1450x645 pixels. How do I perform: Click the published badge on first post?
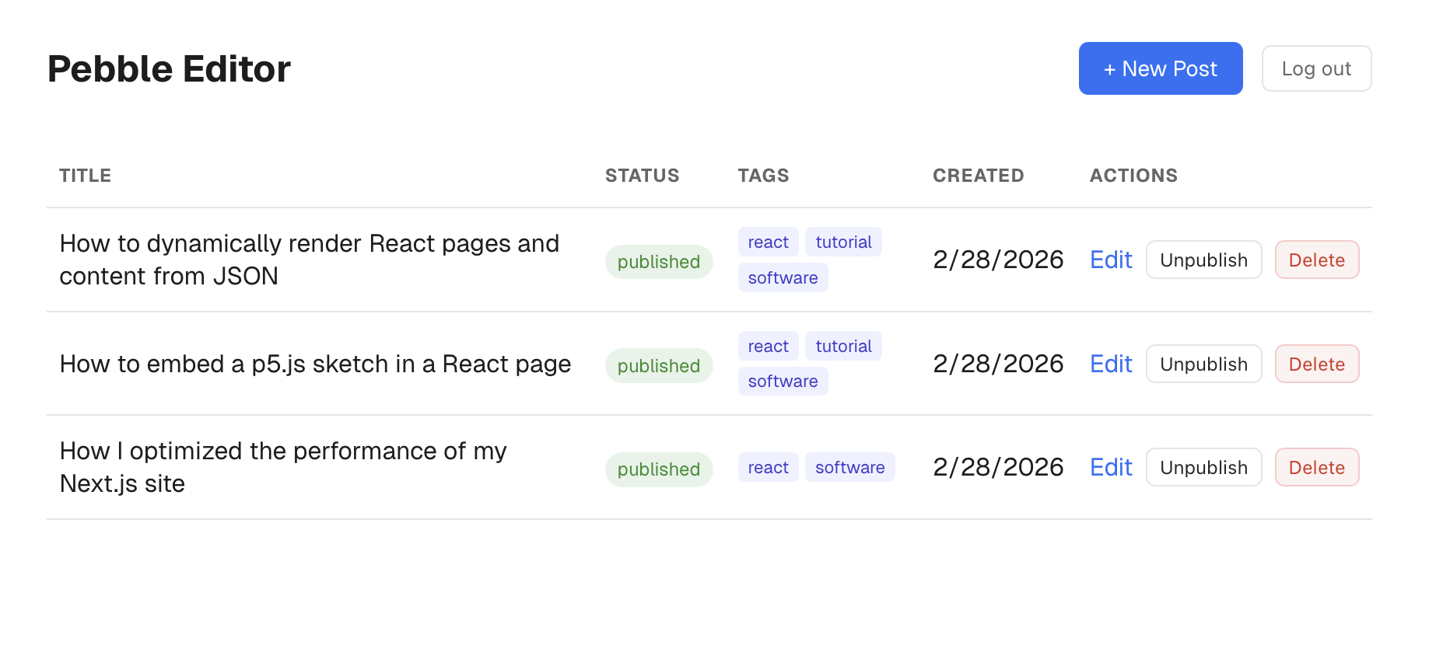pyautogui.click(x=658, y=262)
